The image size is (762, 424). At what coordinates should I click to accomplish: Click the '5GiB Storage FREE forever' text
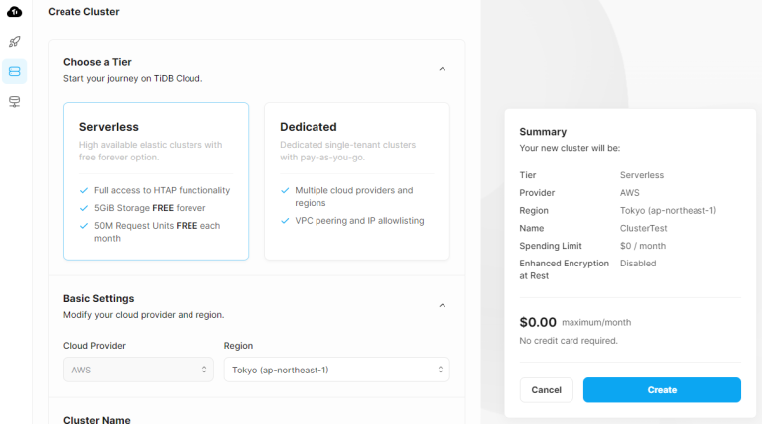(150, 208)
